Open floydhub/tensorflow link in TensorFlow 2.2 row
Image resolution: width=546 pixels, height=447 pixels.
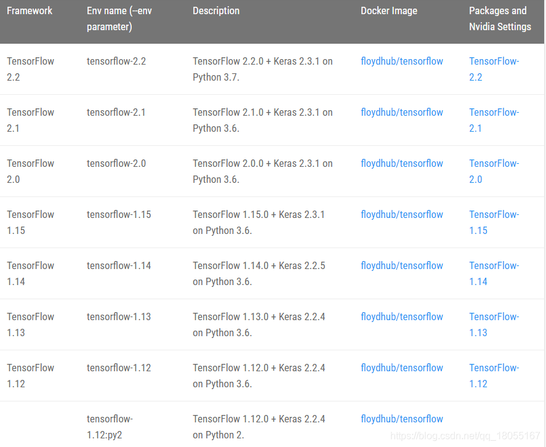point(402,62)
